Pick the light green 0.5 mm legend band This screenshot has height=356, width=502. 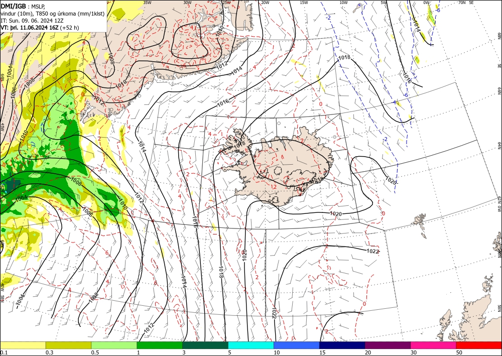[x=114, y=345]
